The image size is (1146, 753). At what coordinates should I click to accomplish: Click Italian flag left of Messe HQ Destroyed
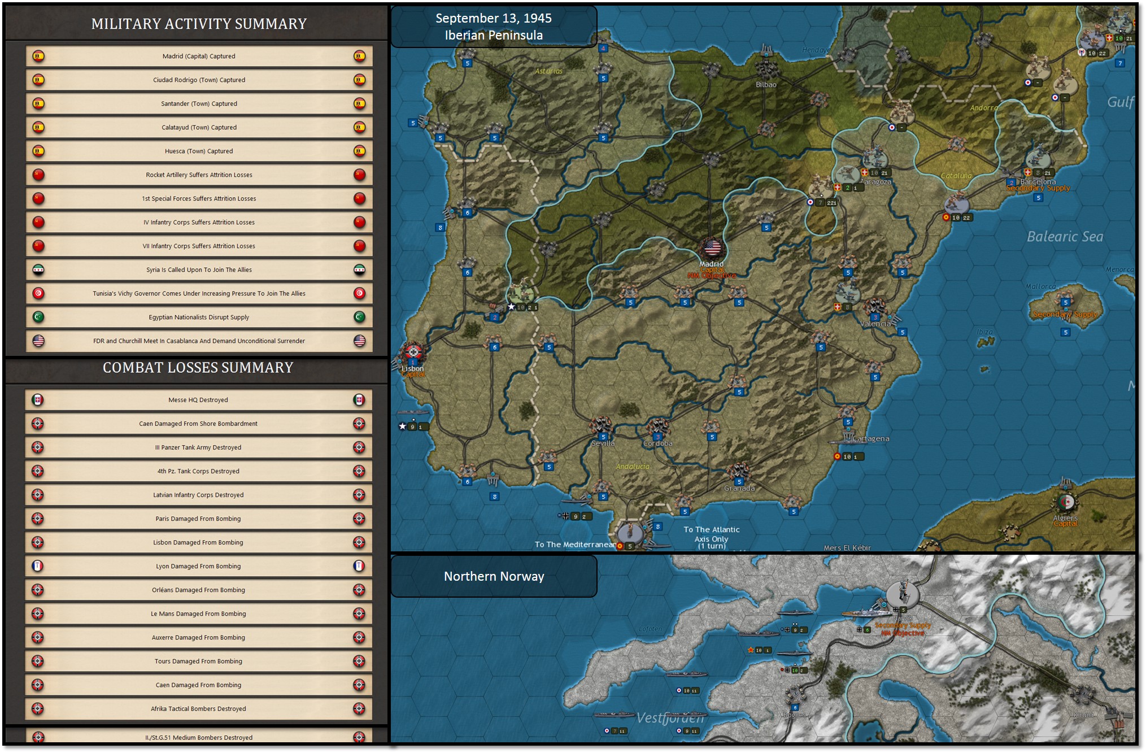tap(38, 400)
